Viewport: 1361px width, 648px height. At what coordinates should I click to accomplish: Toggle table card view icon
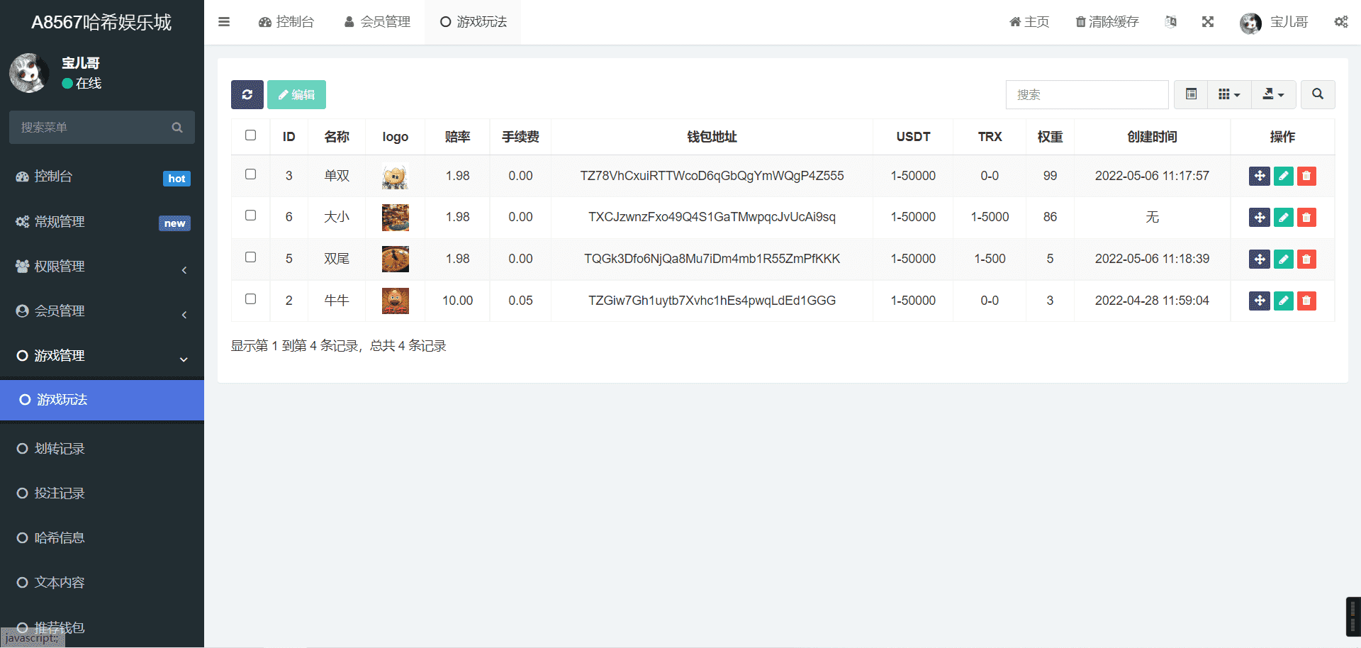point(1191,94)
